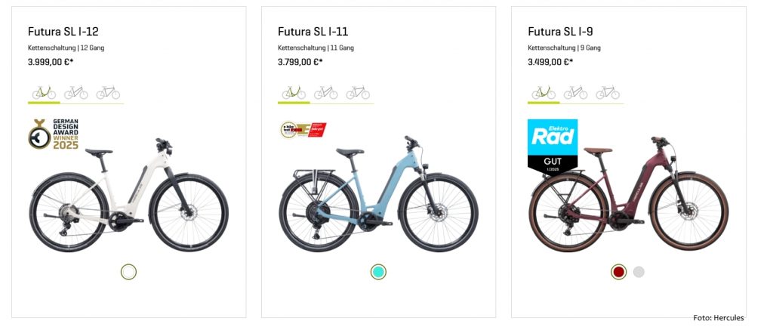Click the German Design Award 2025 badge
This screenshot has width=773, height=327.
(x=54, y=134)
